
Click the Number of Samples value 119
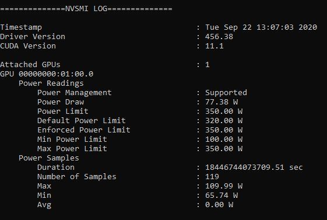click(212, 177)
